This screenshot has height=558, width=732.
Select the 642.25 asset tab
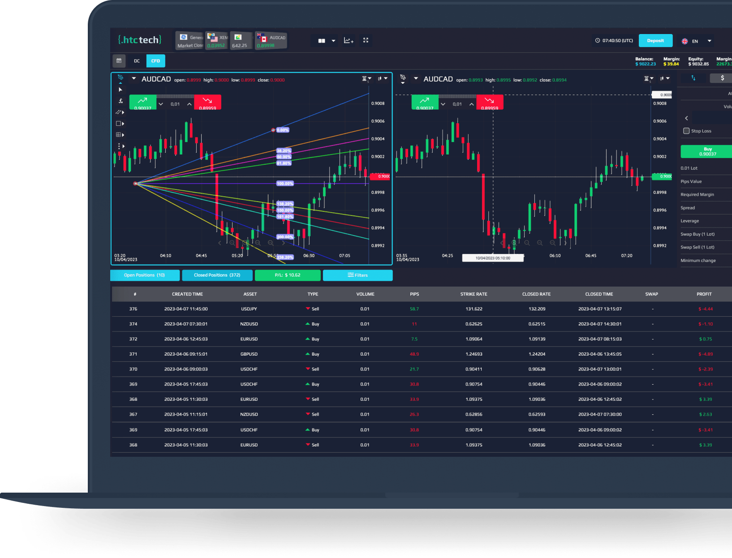coord(241,40)
